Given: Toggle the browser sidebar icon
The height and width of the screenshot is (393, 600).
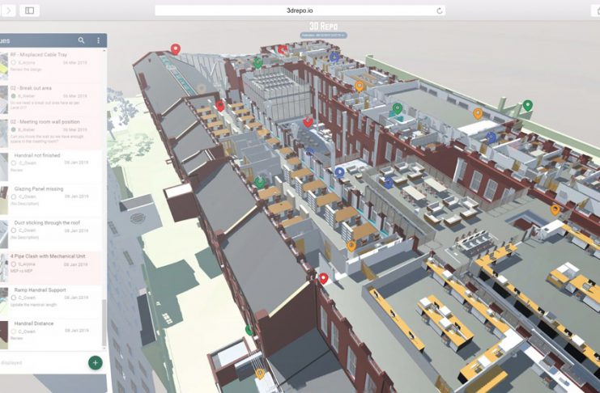Looking at the screenshot, I should click(29, 11).
